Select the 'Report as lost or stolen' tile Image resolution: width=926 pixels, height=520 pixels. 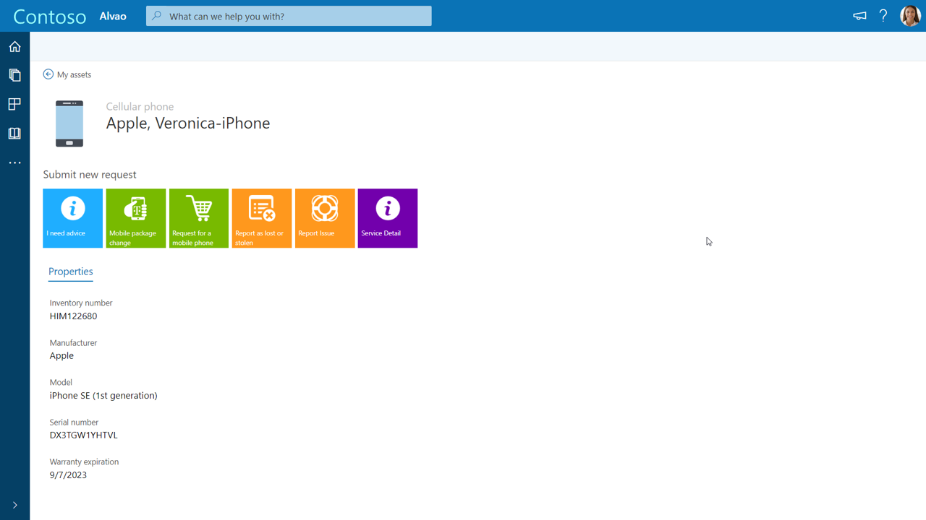(262, 218)
